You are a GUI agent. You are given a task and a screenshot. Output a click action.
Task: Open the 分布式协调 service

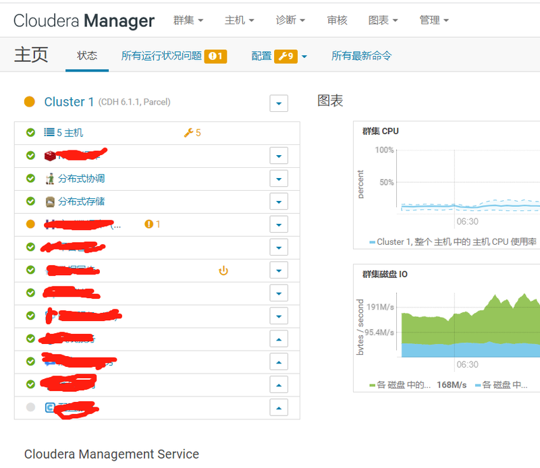pyautogui.click(x=81, y=179)
